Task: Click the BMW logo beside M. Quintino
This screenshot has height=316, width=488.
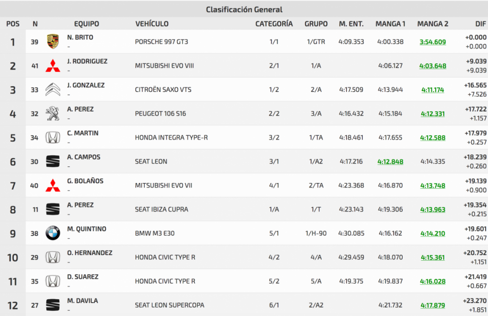Action: [52, 234]
